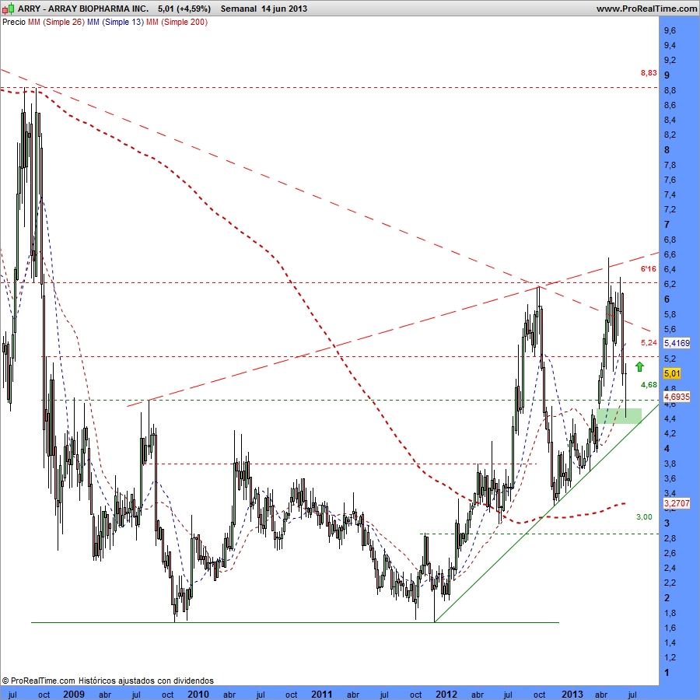Image resolution: width=700 pixels, height=700 pixels.
Task: Click the ARRY - ARRAY BIOPHARMA INC. title
Action: [83, 8]
